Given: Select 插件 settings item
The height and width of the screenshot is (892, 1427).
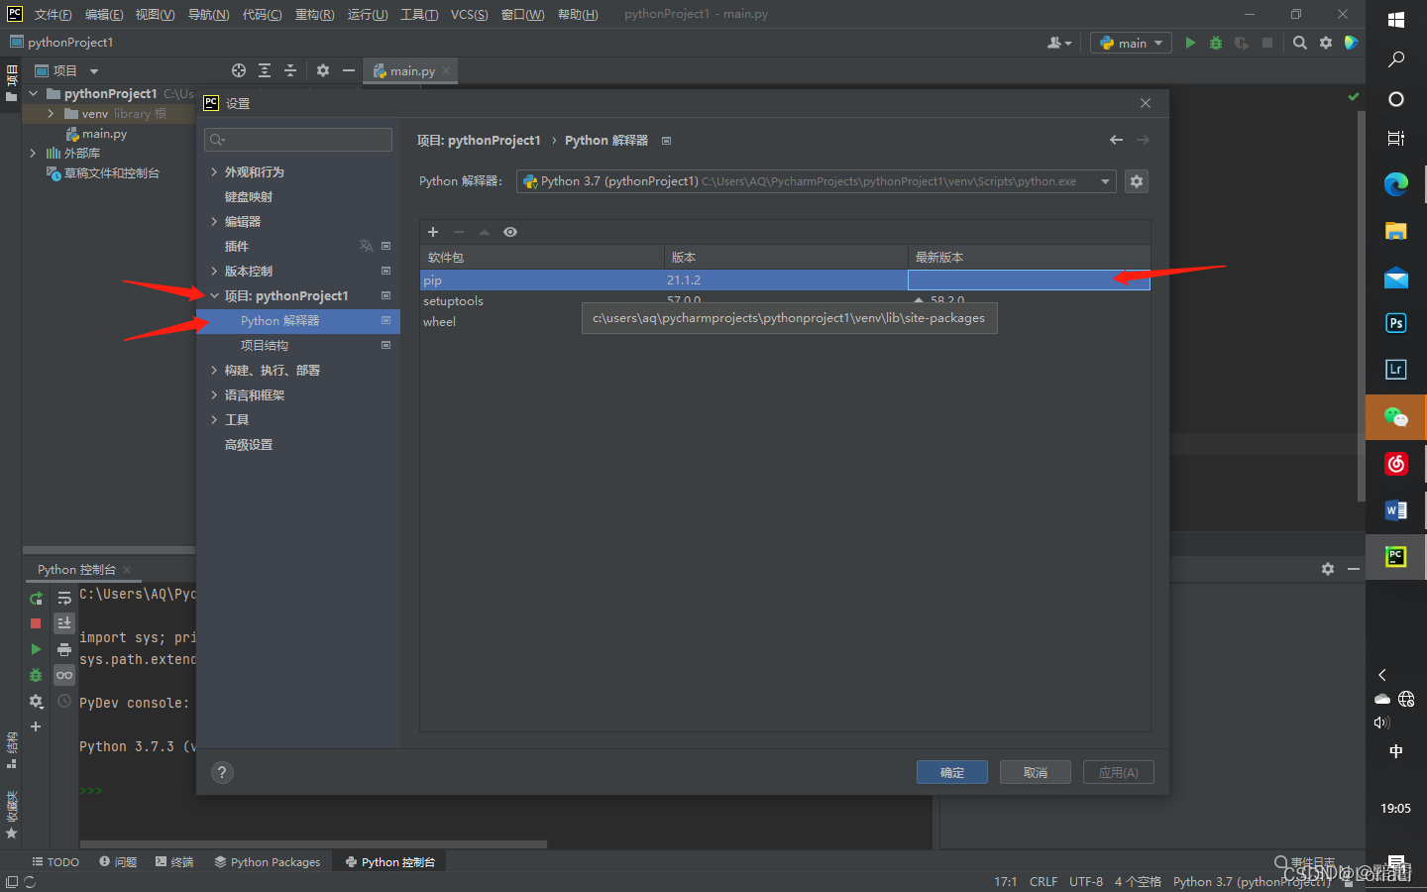Looking at the screenshot, I should point(237,247).
